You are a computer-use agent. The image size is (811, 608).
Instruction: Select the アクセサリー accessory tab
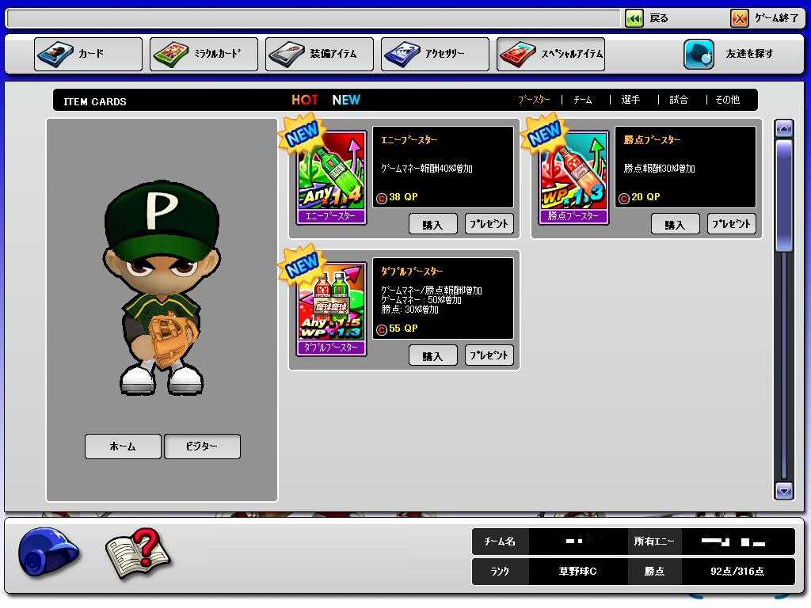435,54
